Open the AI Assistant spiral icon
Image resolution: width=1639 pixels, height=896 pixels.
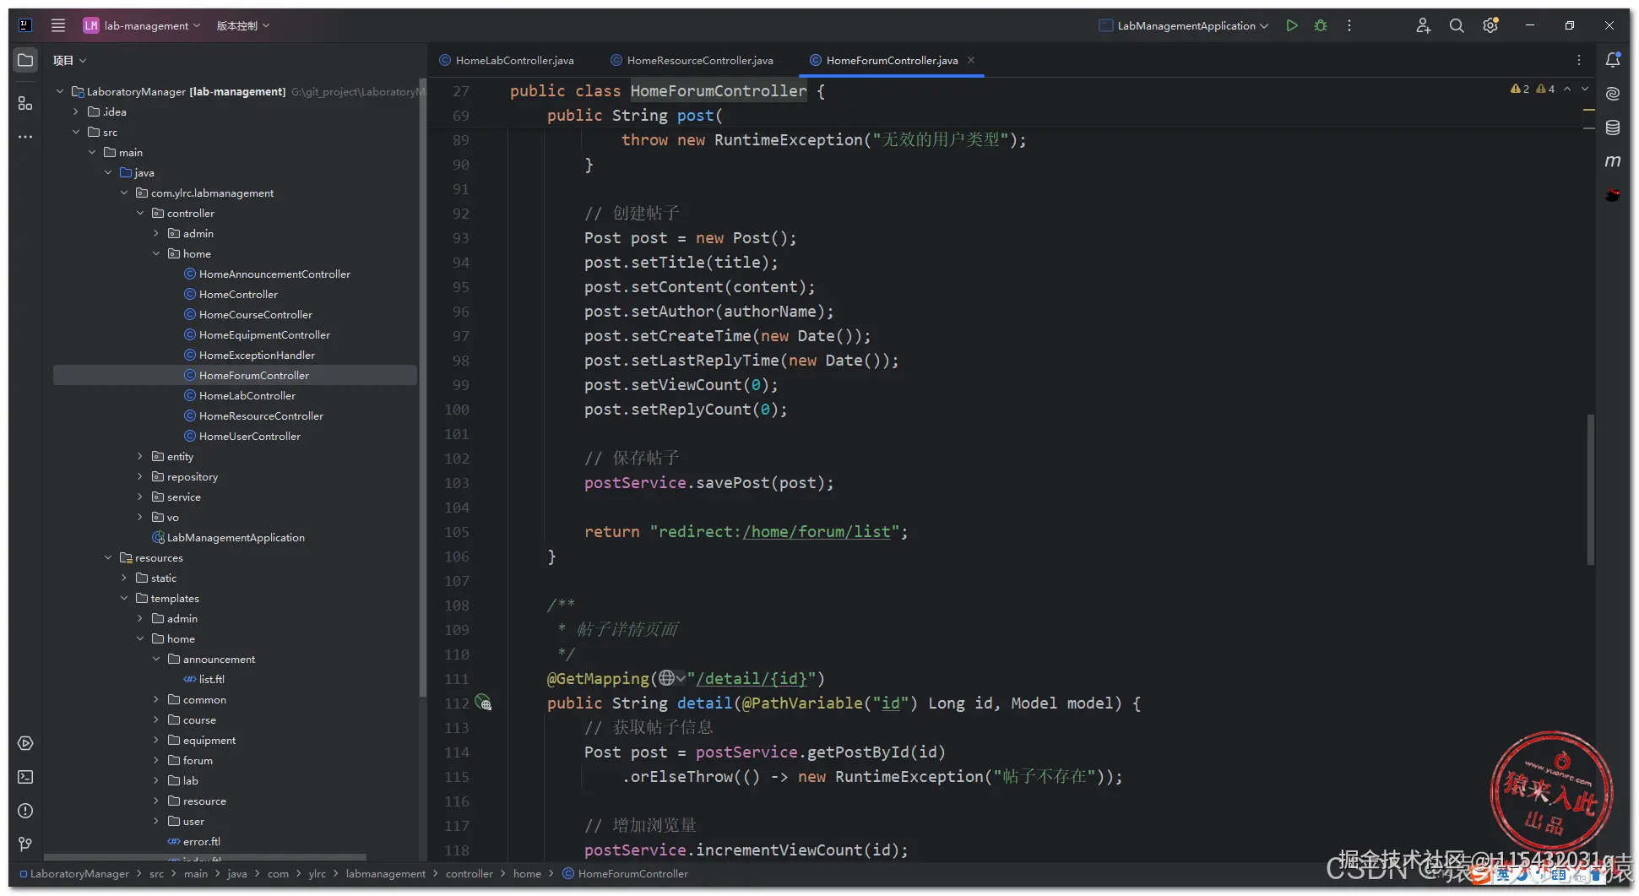1613,94
